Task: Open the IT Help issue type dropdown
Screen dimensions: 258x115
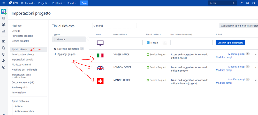Action: point(156,43)
